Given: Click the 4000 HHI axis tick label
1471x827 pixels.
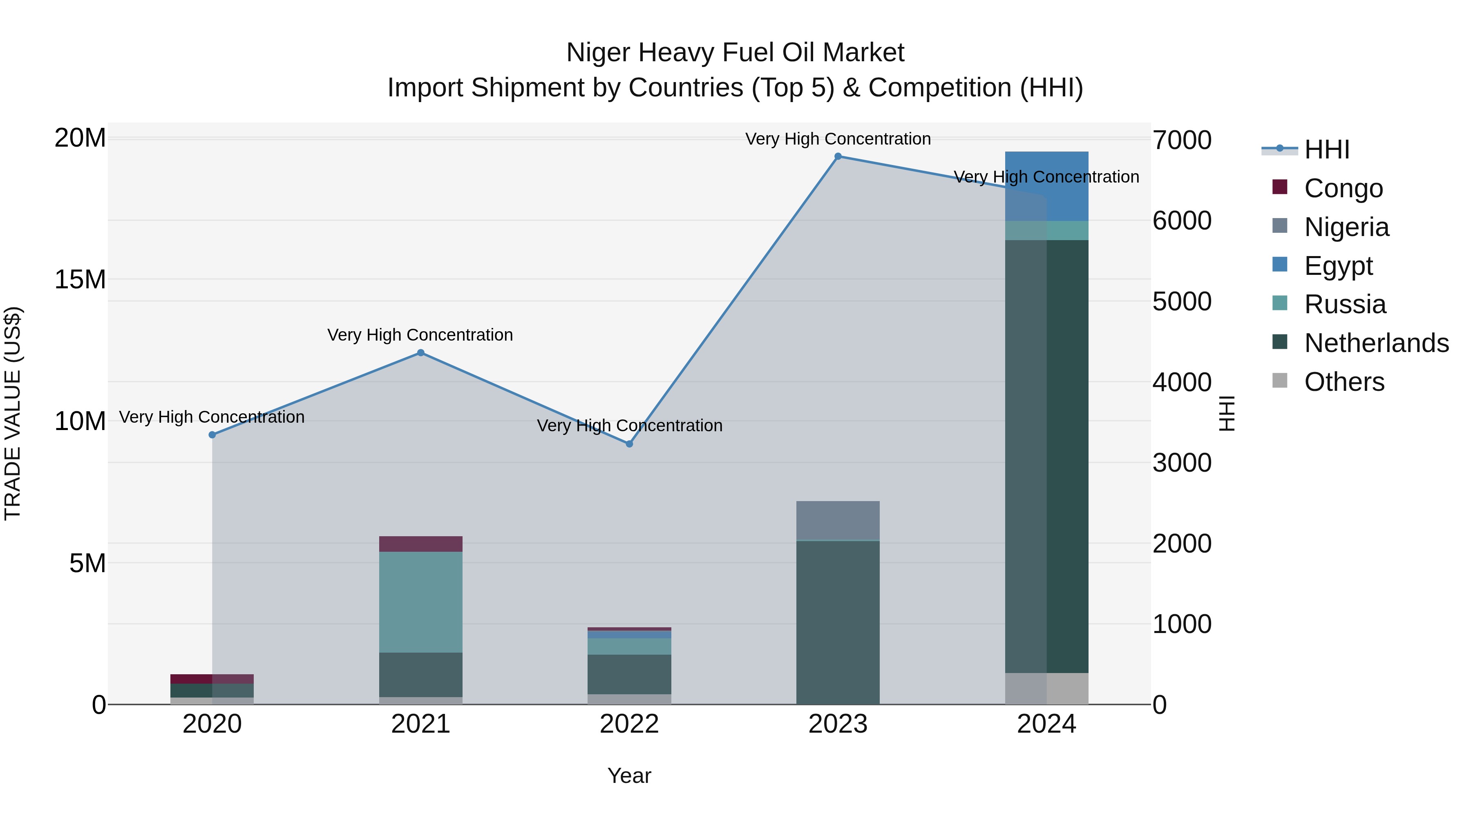Looking at the screenshot, I should (1182, 382).
